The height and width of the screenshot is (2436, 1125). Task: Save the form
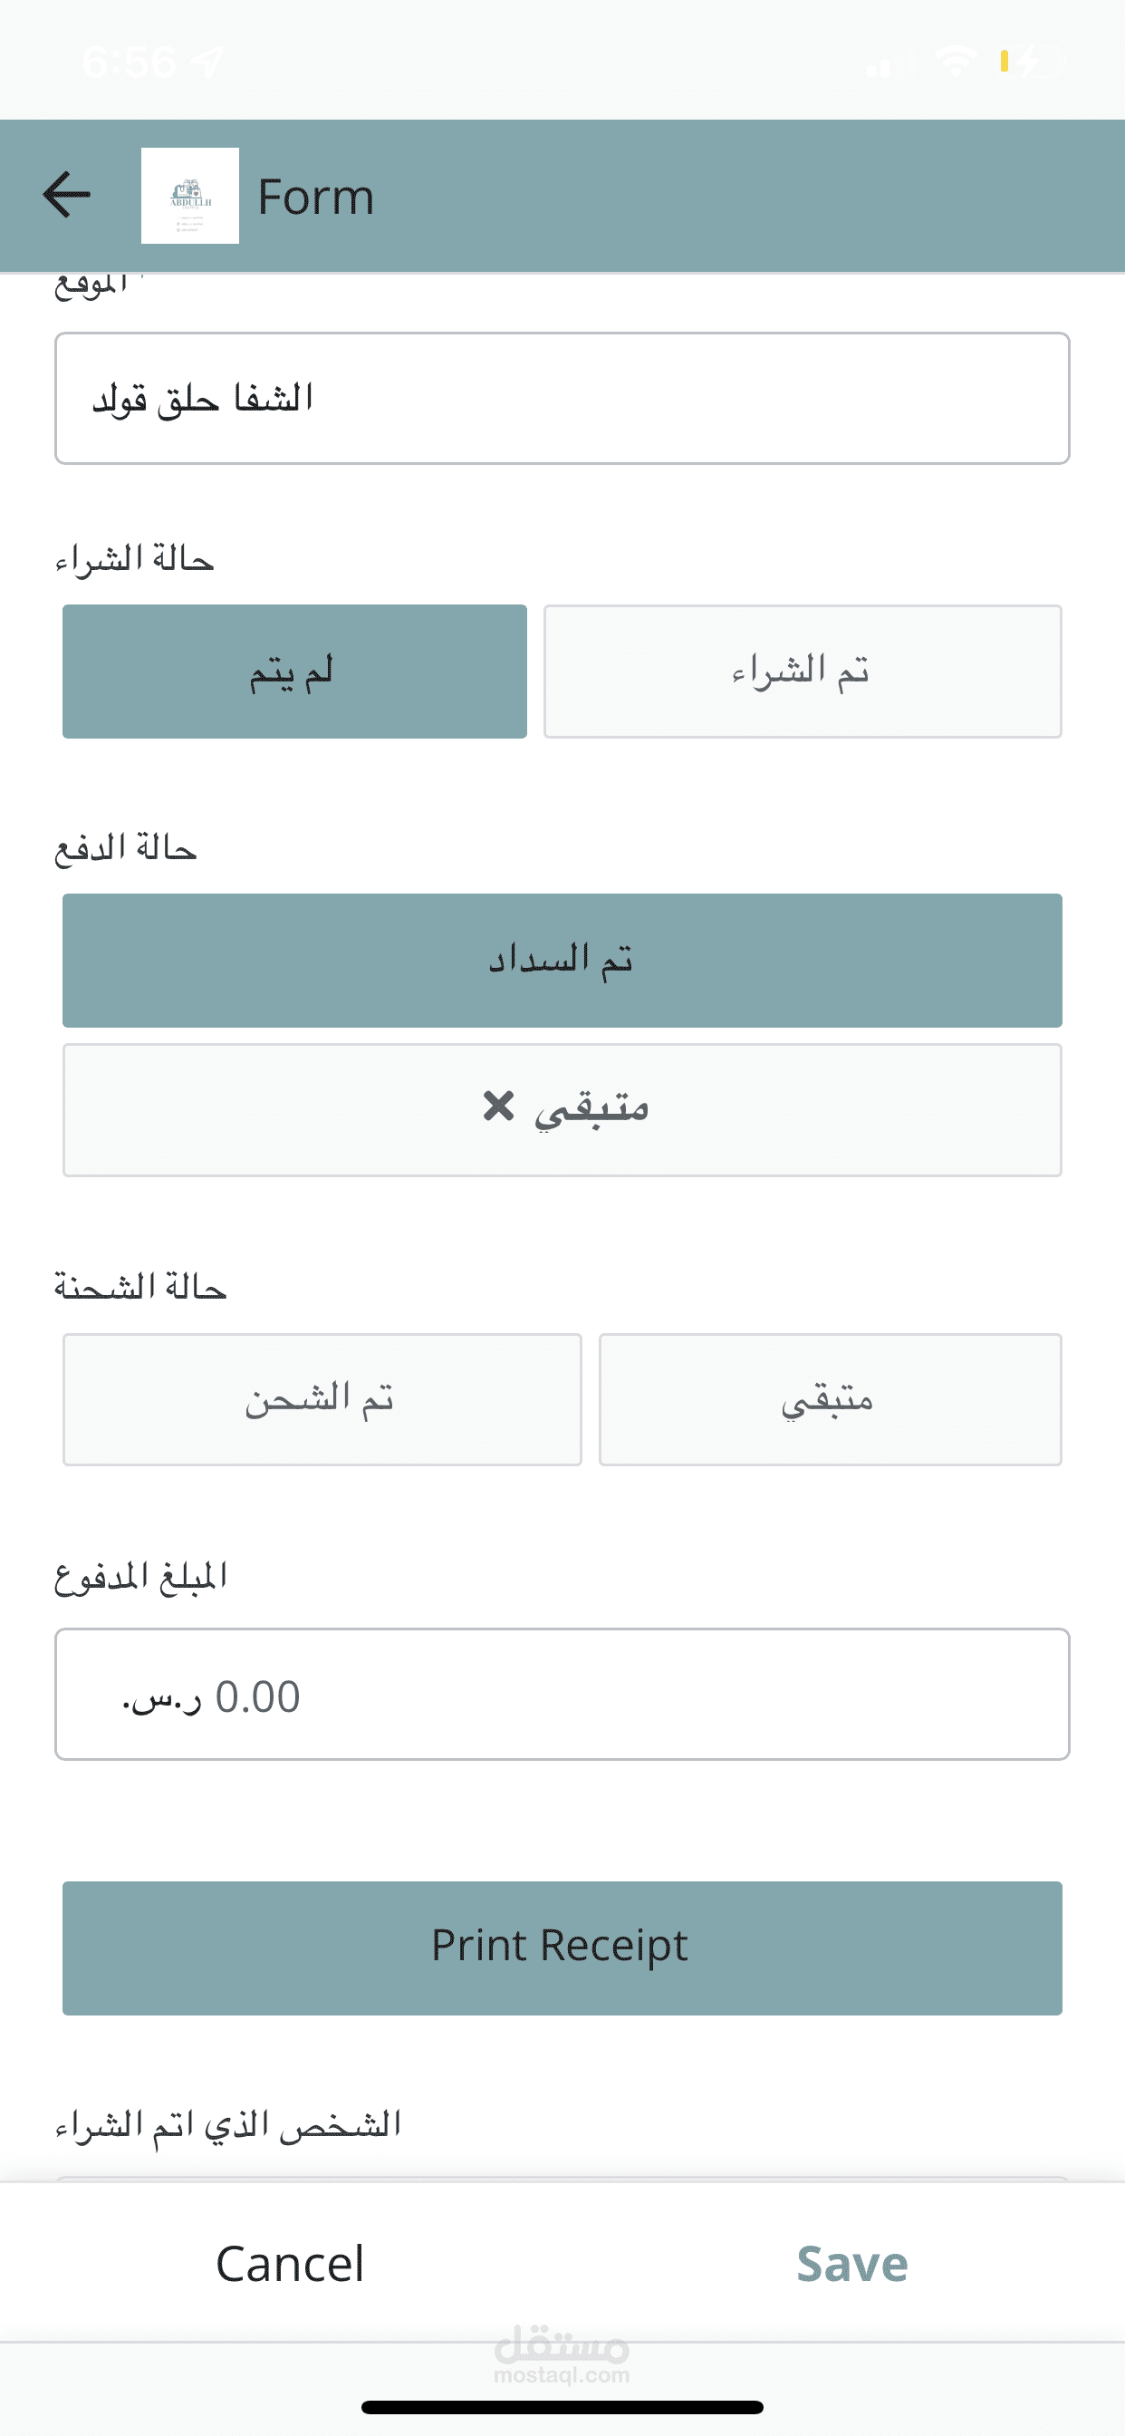coord(851,2264)
